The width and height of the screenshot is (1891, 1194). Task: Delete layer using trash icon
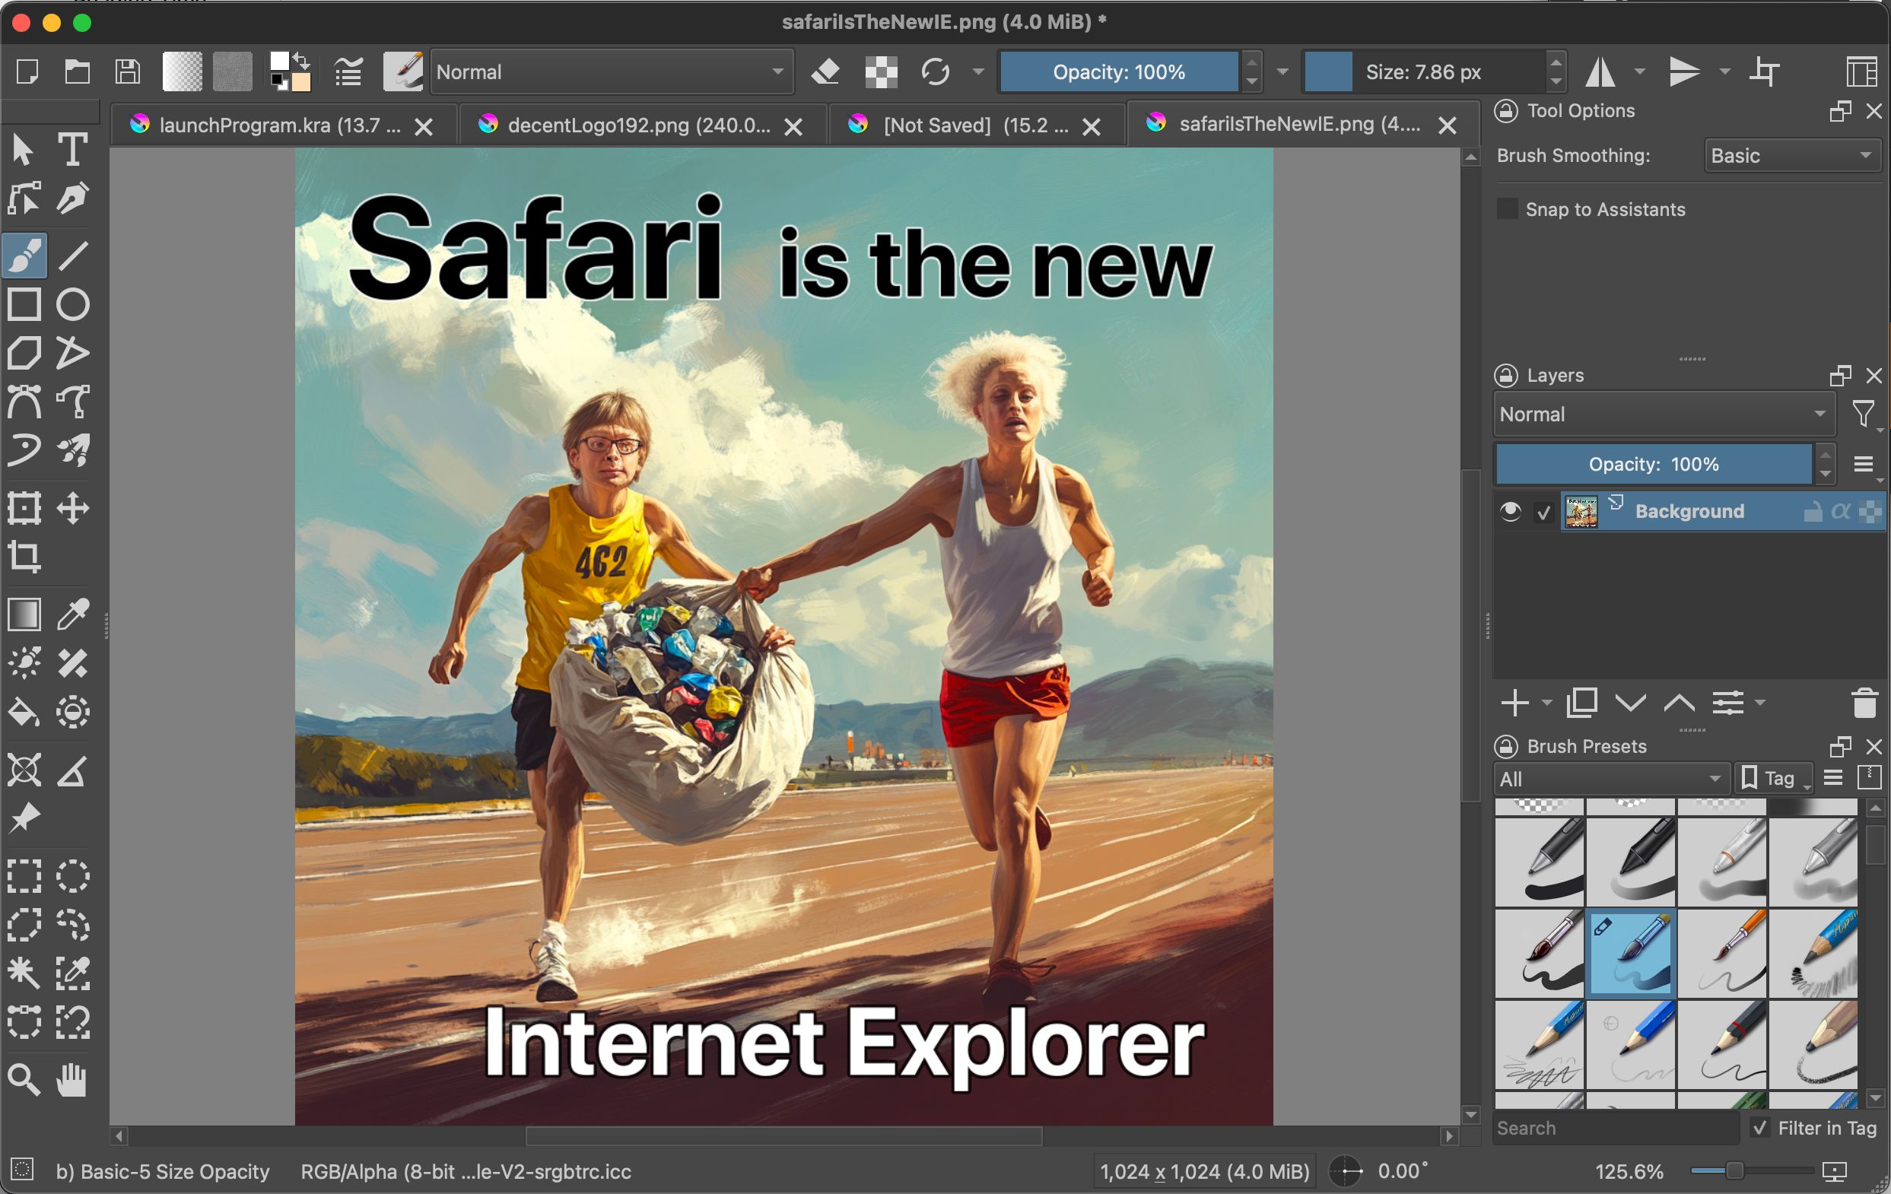tap(1864, 703)
